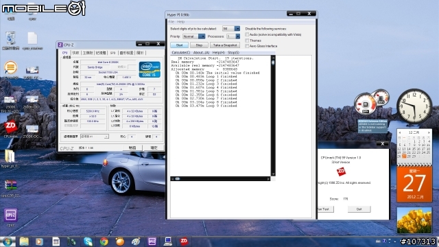Screen dimensions: 439x247
Task: Open Windows Media Player from the taskbar
Action: (x=39, y=242)
